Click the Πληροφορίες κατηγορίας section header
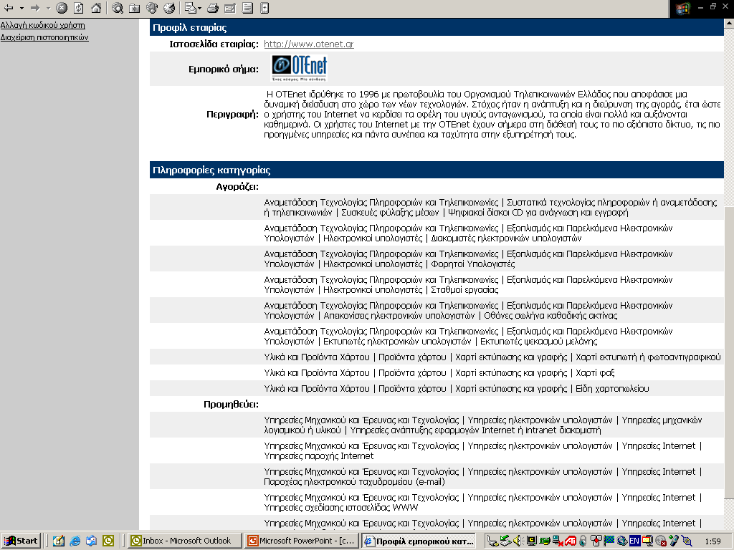The image size is (734, 550). click(x=437, y=170)
